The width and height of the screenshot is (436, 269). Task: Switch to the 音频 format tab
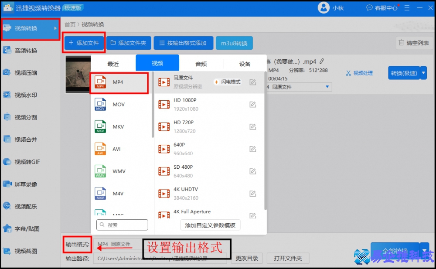pos(201,63)
